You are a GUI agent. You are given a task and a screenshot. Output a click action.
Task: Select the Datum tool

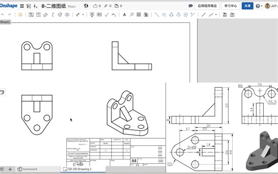tap(92, 14)
